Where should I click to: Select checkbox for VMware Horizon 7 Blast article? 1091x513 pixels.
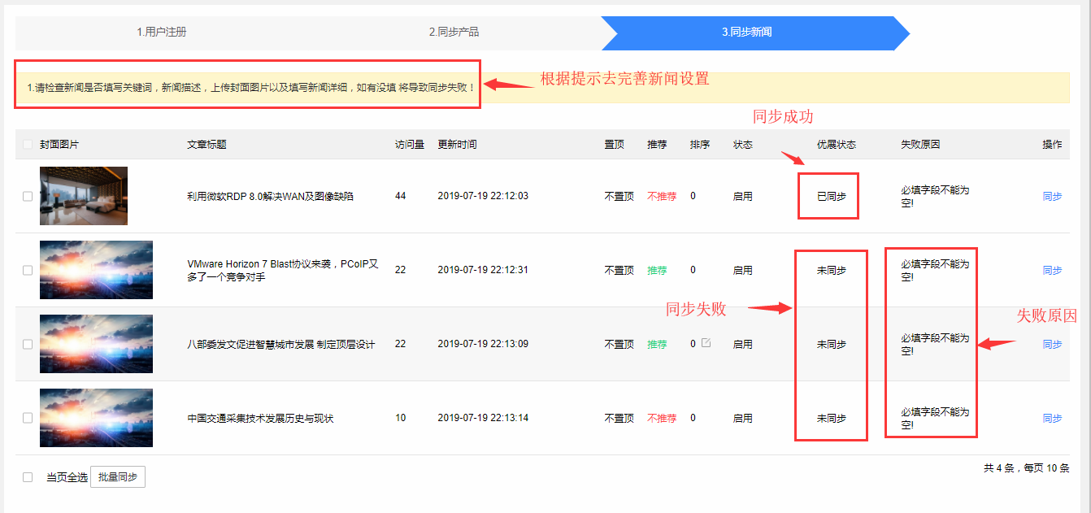(28, 270)
